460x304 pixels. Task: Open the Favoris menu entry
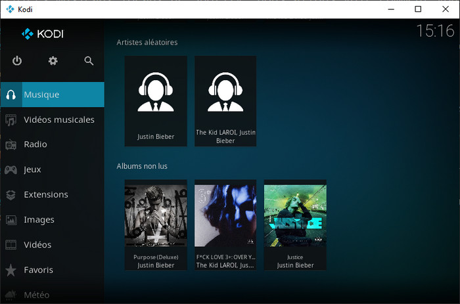click(x=53, y=270)
